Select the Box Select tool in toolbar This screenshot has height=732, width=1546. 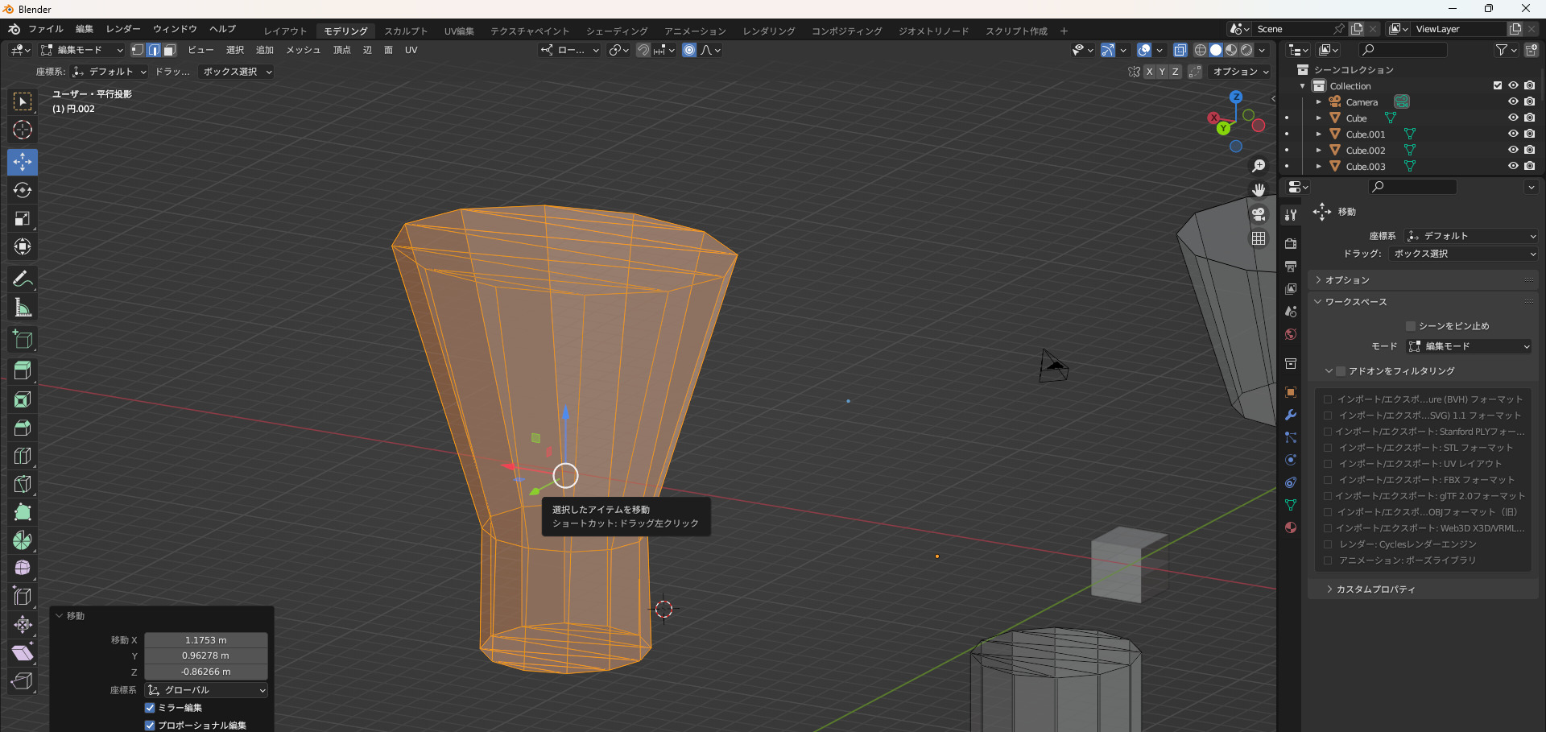point(23,101)
